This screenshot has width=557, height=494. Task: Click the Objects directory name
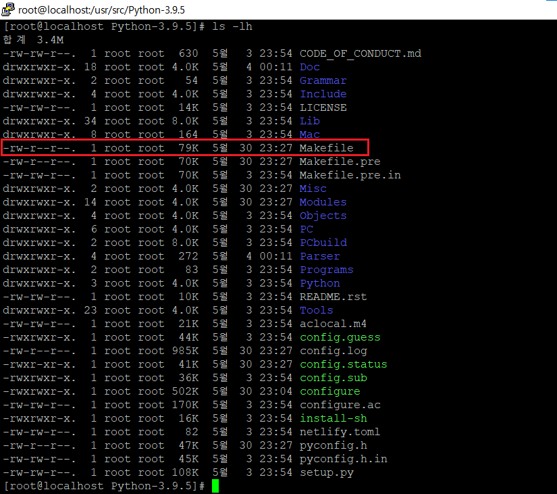(x=323, y=216)
